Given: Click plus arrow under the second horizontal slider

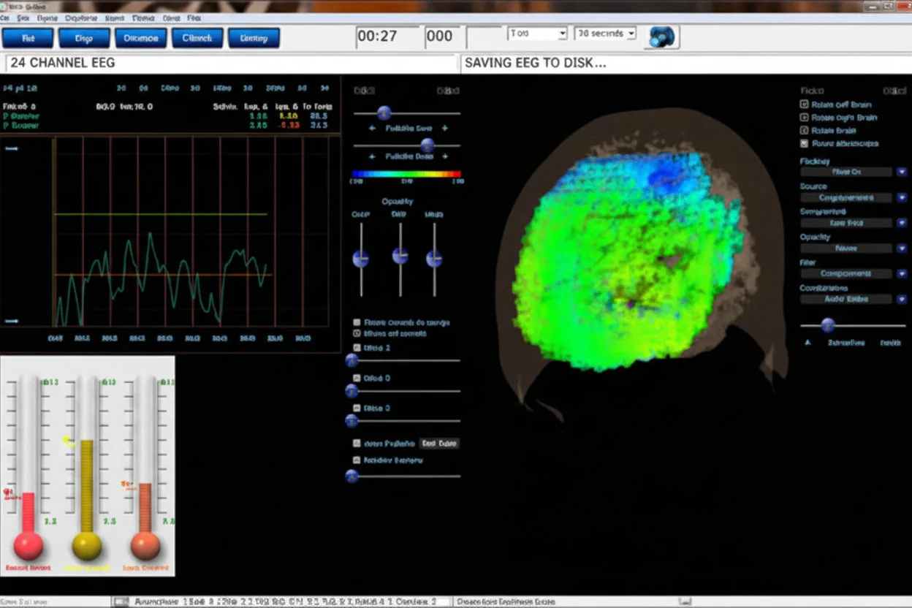Looking at the screenshot, I should (444, 156).
